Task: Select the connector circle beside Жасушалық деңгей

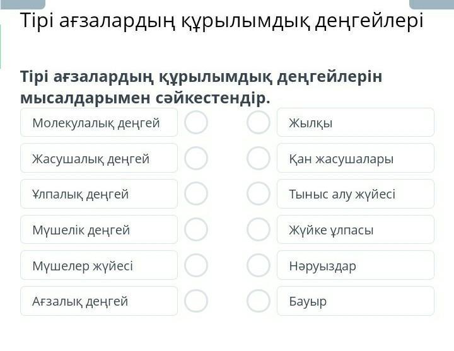Action: click(x=196, y=158)
